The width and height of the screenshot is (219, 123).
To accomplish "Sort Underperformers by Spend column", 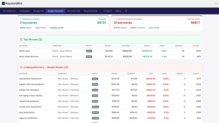I will click(116, 74).
